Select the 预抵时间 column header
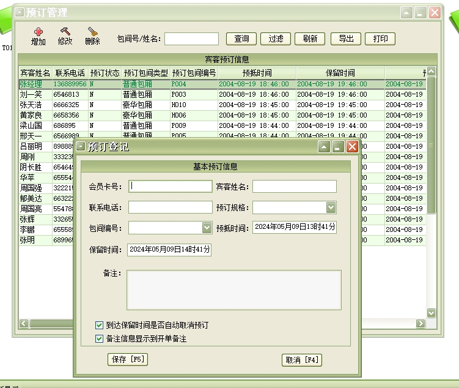The height and width of the screenshot is (388, 459). click(x=257, y=73)
